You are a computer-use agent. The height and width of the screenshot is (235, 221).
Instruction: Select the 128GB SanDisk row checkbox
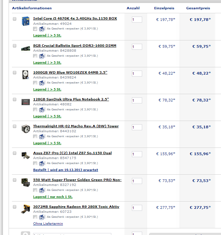click(x=15, y=99)
